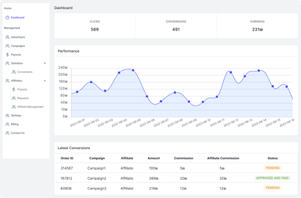Click the Dashboard pie-chart icon in sidebar

coord(8,18)
